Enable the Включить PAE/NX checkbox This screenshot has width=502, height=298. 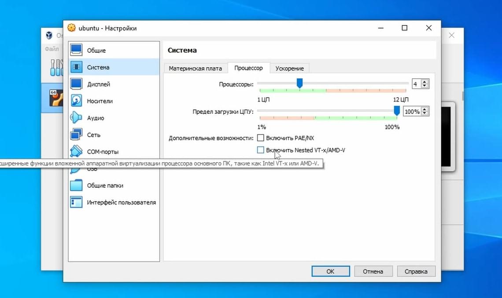[261, 138]
